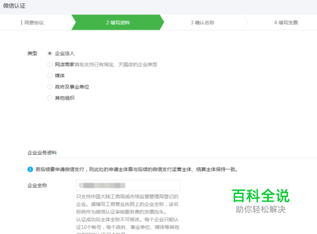Click the 企业全称 input field
317x234 pixels.
tap(128, 185)
